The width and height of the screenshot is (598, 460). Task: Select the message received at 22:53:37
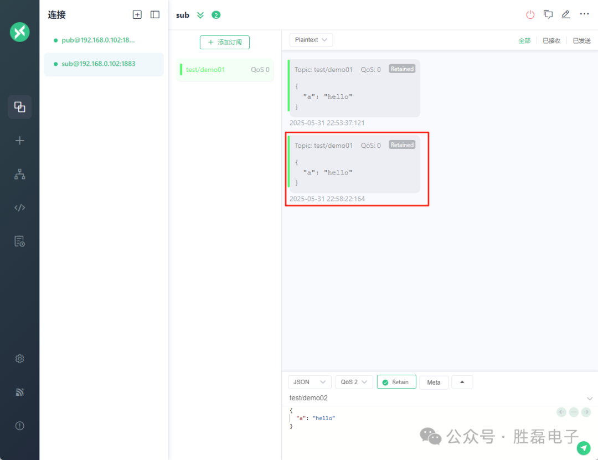click(x=355, y=88)
